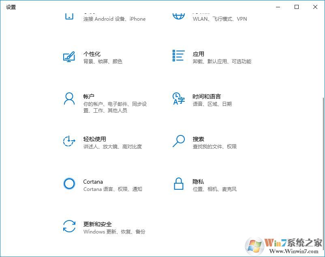Viewport: 325px width, 257px height.
Task: Click the 设置 title in the title bar
Action: [x=11, y=7]
